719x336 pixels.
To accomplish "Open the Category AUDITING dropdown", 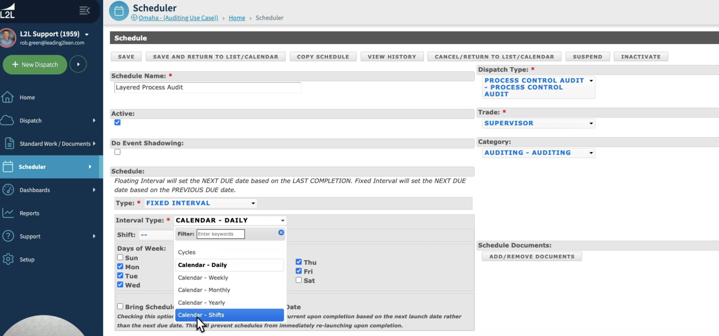I will (538, 153).
